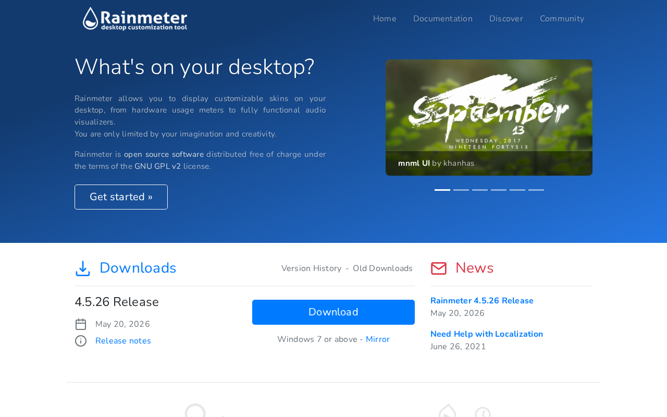Click the info icon beside Release notes
This screenshot has width=667, height=417.
coord(81,341)
